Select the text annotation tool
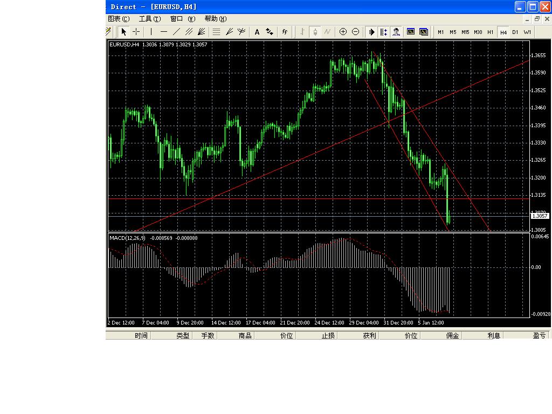This screenshot has width=552, height=414. 257,32
